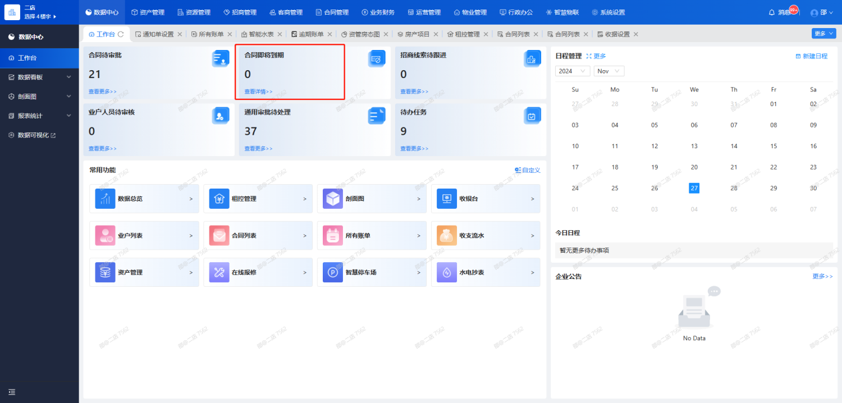Click the 消息 notification bell
Image resolution: width=842 pixels, height=403 pixels.
771,12
